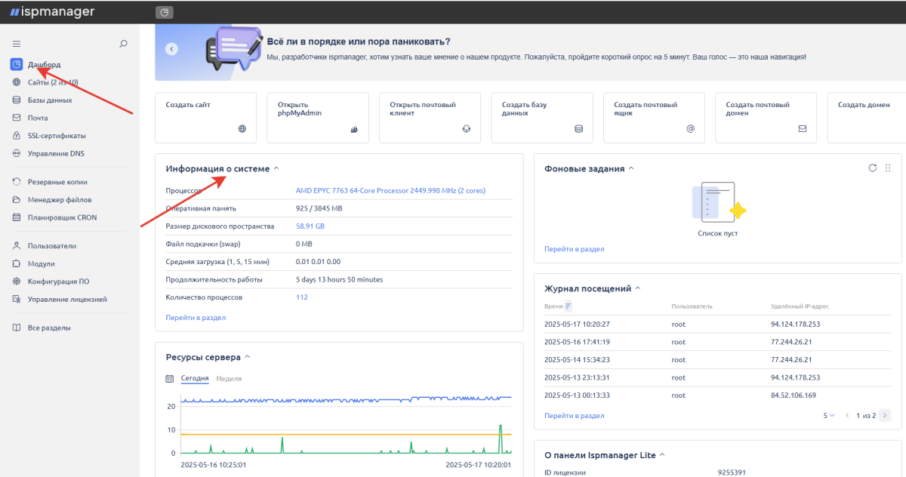Click the database cylinder icon

click(x=578, y=129)
